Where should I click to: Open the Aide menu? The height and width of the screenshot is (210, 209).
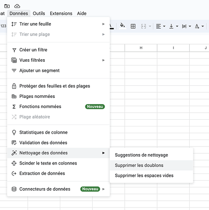(82, 13)
